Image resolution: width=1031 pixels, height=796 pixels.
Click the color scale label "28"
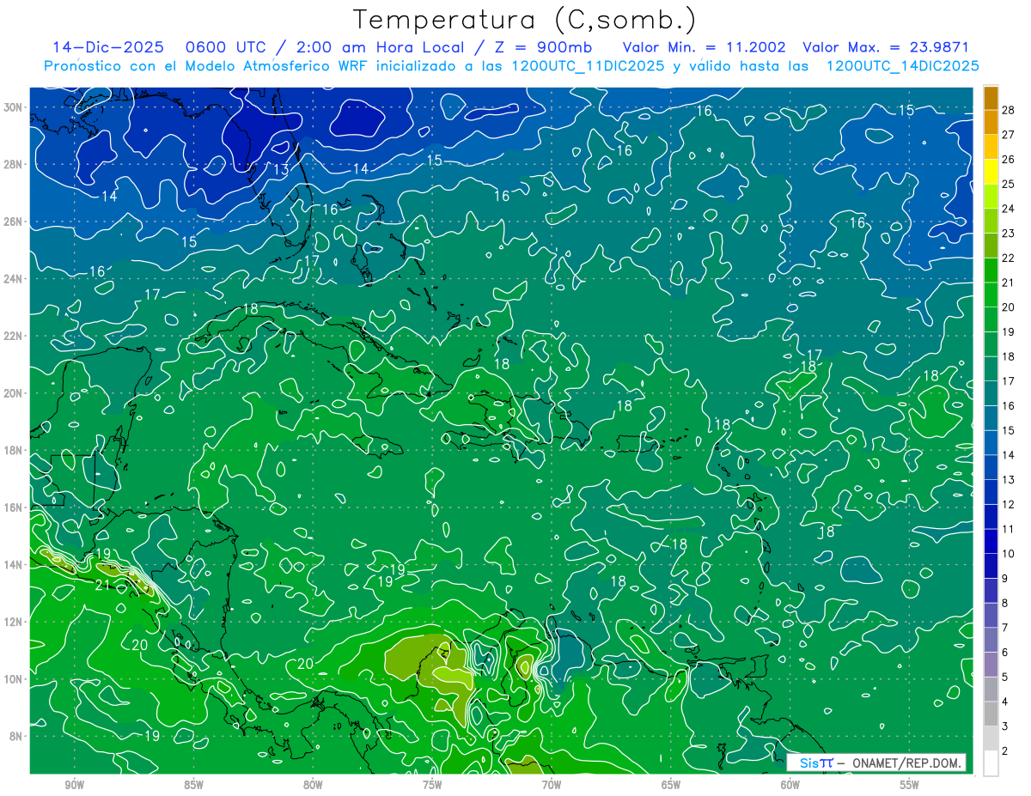1009,110
